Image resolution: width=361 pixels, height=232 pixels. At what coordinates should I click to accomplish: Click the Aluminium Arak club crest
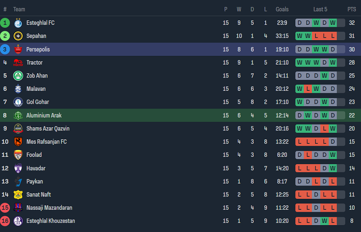[18, 115]
